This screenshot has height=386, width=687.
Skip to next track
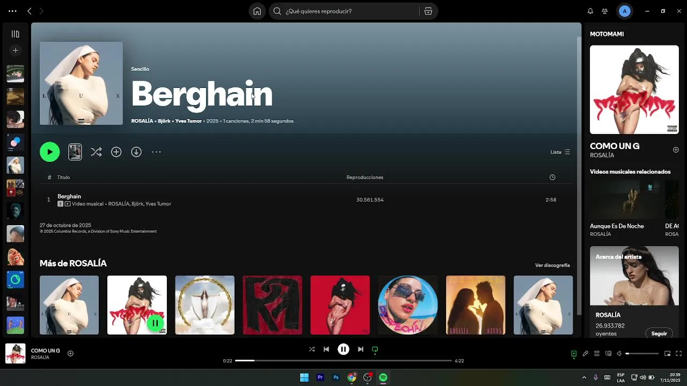pyautogui.click(x=361, y=349)
